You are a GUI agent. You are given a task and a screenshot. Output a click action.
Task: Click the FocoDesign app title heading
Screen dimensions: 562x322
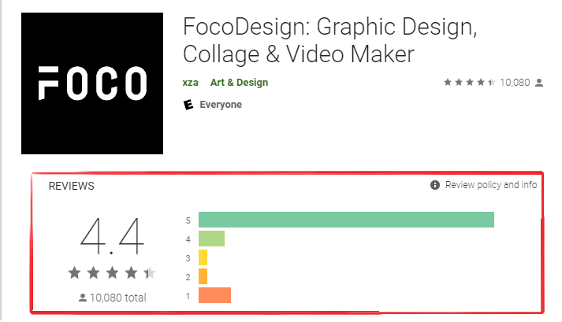click(329, 40)
